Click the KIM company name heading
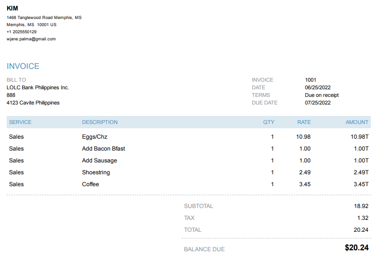Viewport: 378px width, 256px height. pos(12,8)
